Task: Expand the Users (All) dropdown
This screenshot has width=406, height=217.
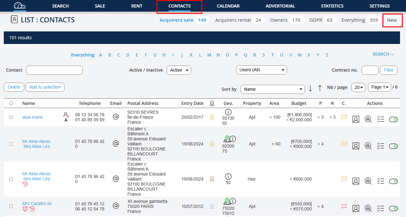Action: pyautogui.click(x=261, y=70)
